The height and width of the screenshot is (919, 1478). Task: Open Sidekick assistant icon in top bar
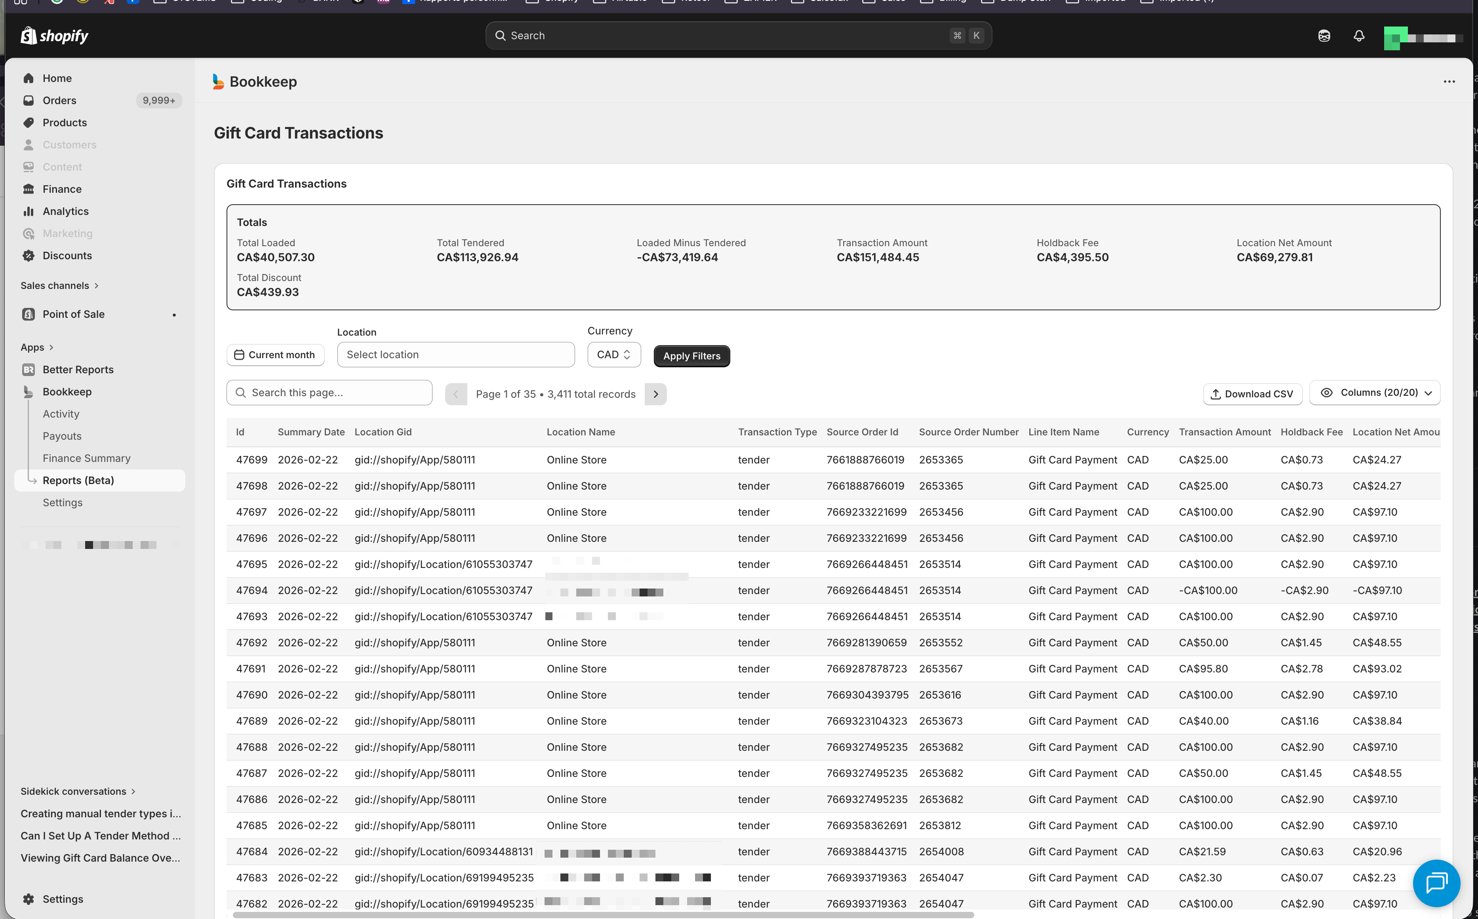(x=1324, y=36)
